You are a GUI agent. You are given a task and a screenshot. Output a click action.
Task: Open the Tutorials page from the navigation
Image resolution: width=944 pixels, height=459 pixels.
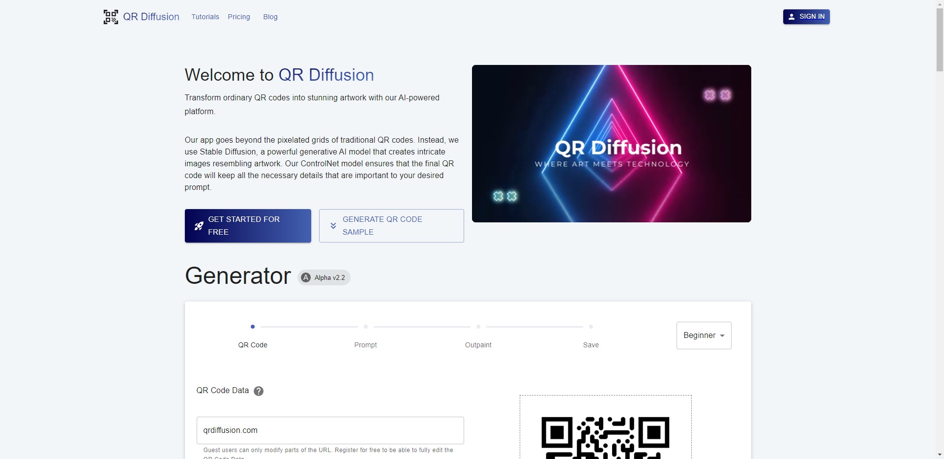pos(205,16)
